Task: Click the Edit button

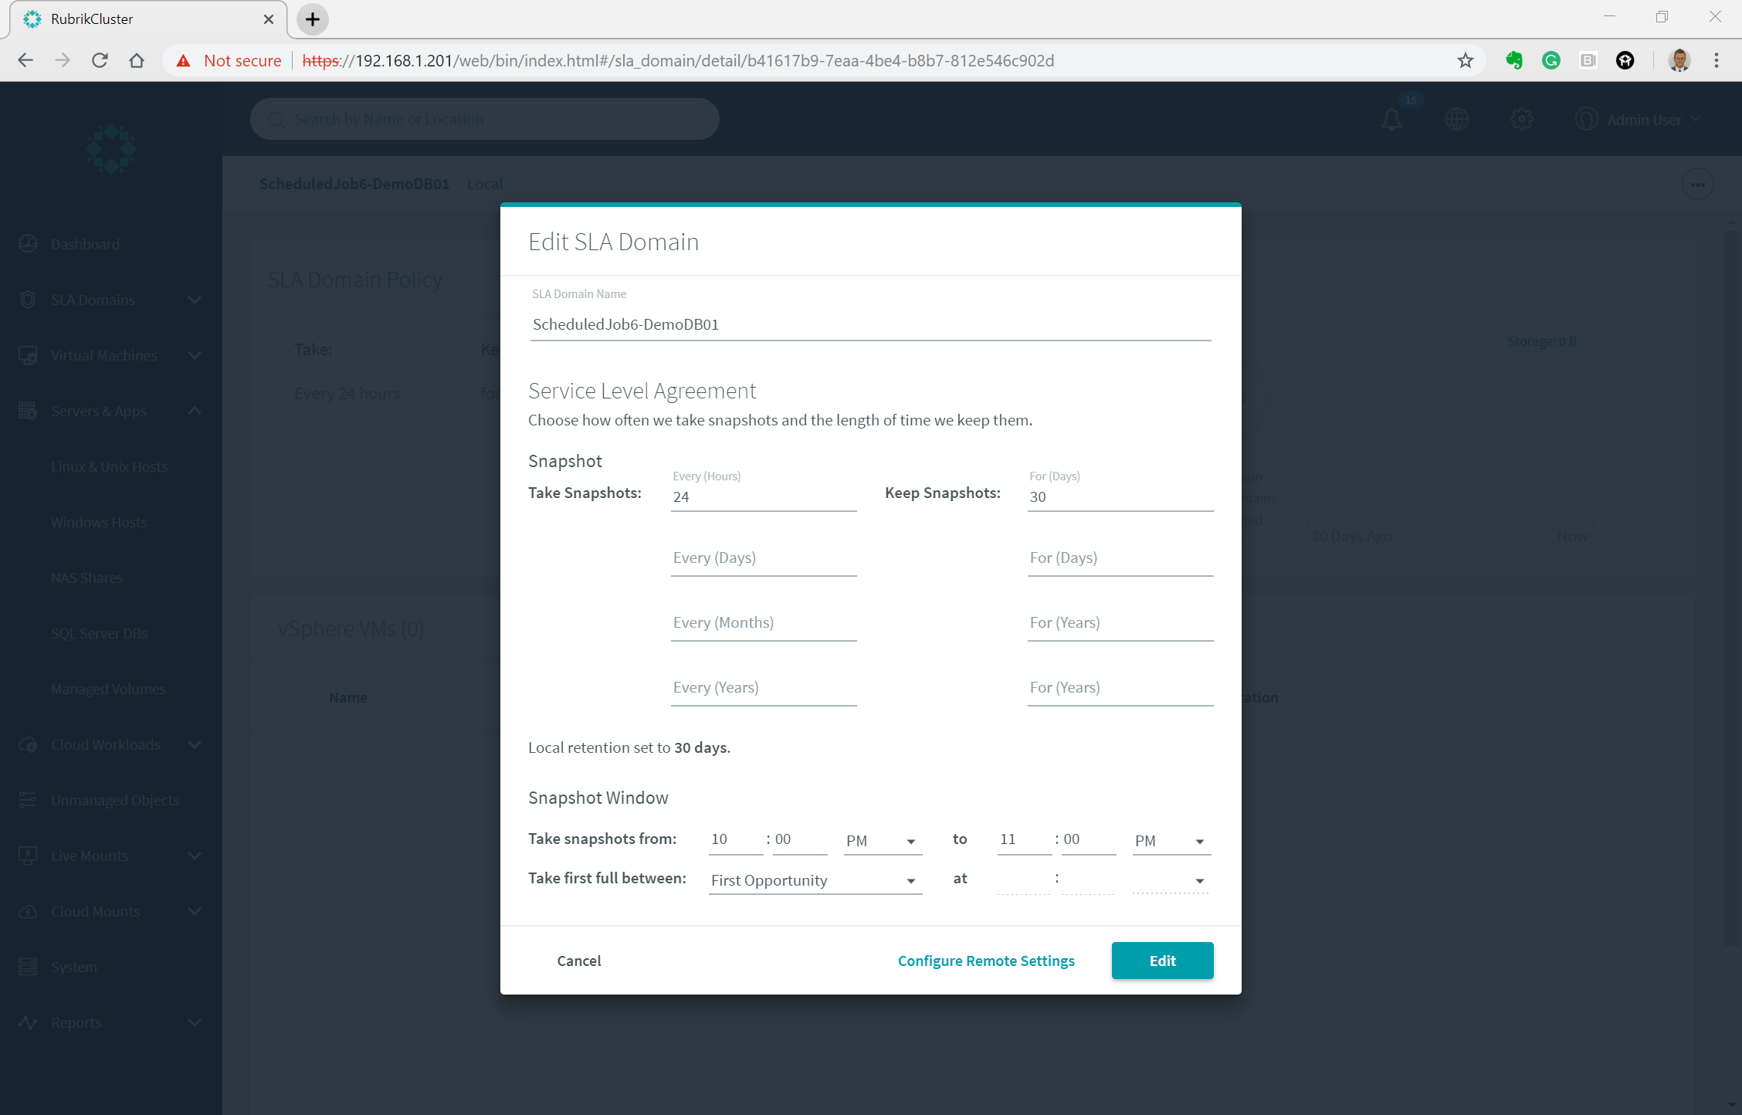Action: [1162, 961]
